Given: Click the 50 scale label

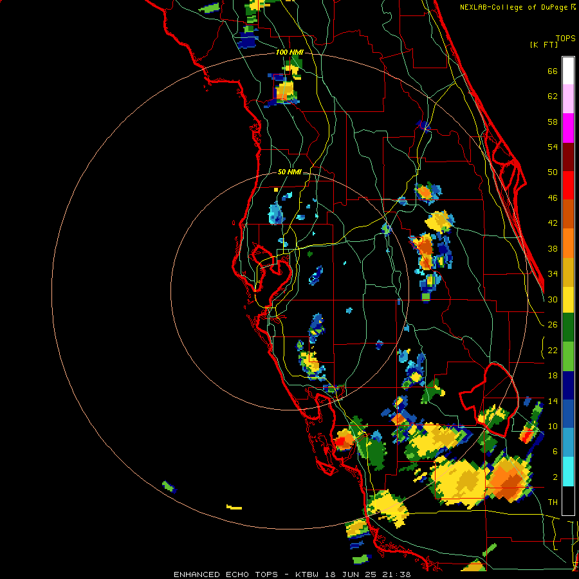Looking at the screenshot, I should click(553, 172).
